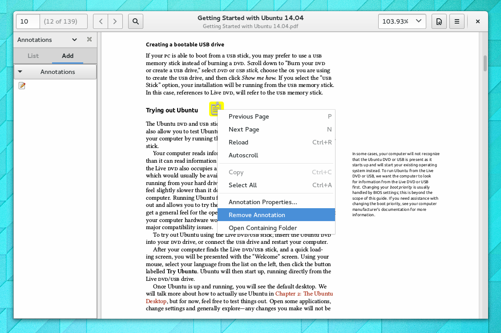Screen dimensions: 501x333
Task: Open Annotation Properties from the context menu
Action: [262, 201]
